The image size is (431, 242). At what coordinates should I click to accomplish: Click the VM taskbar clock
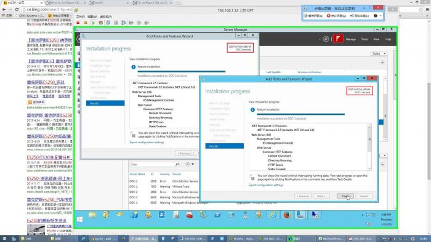pyautogui.click(x=386, y=219)
